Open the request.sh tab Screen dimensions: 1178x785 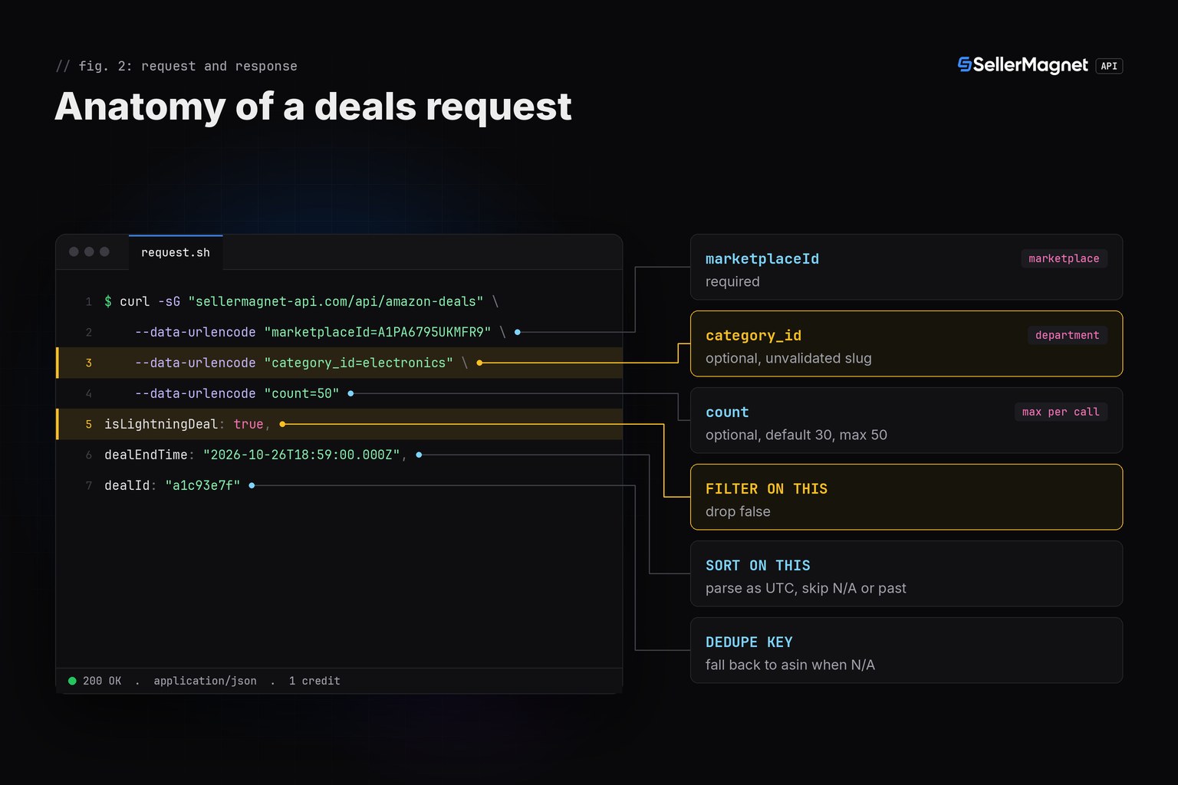click(x=176, y=252)
